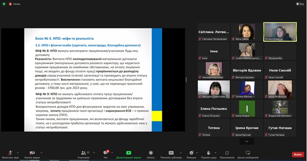This screenshot has width=307, height=161.
Task: Select Liubov Moroz's video thumbnail
Action: coord(247,51)
